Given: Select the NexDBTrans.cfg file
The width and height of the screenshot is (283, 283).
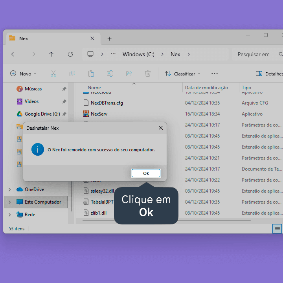Looking at the screenshot, I should pyautogui.click(x=107, y=103).
